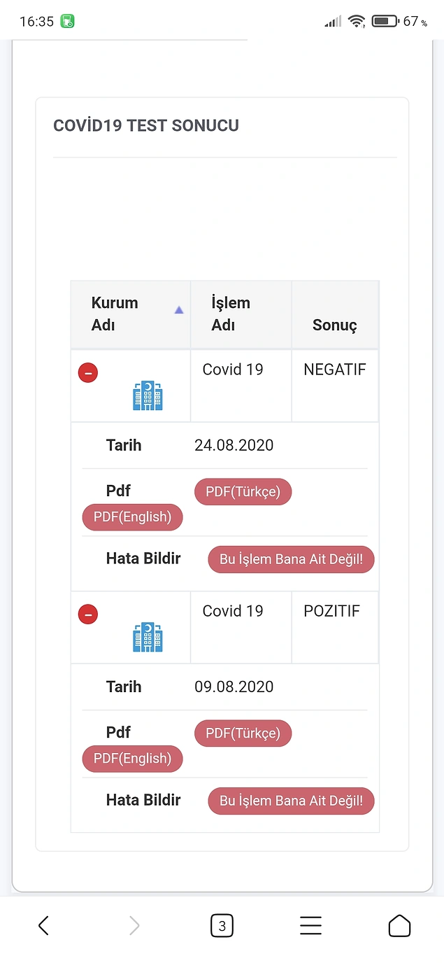Viewport: 444px width, 963px height.
Task: Collapse the POZITIF Covid 19 result row
Action: [x=88, y=614]
